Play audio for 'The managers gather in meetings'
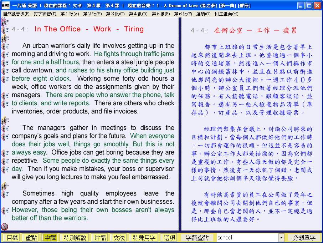This screenshot has height=243, width=323. [5, 128]
